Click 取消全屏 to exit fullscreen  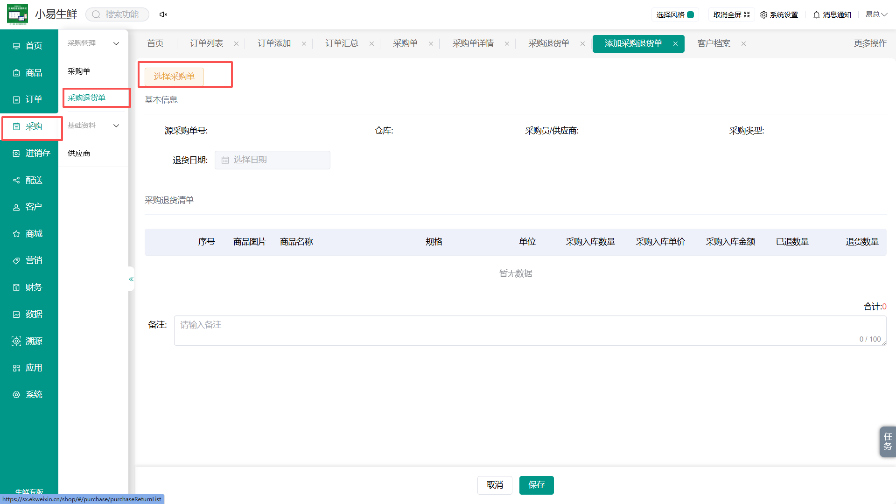click(x=731, y=15)
